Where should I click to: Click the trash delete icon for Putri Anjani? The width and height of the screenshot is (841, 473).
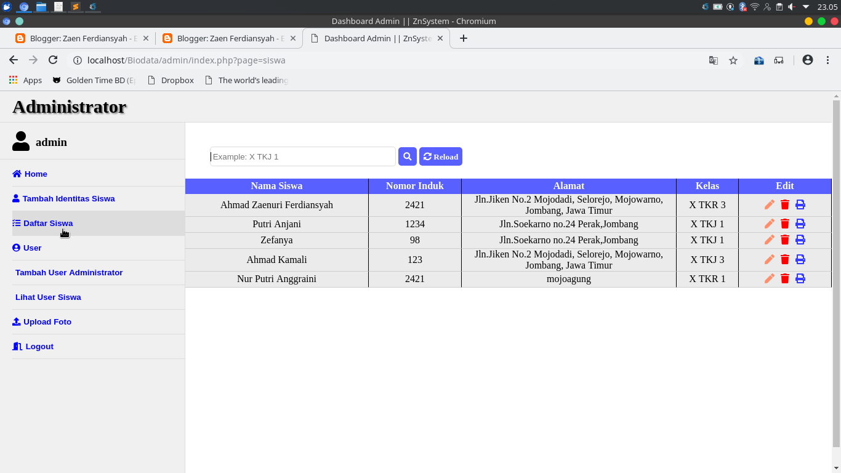coord(784,224)
